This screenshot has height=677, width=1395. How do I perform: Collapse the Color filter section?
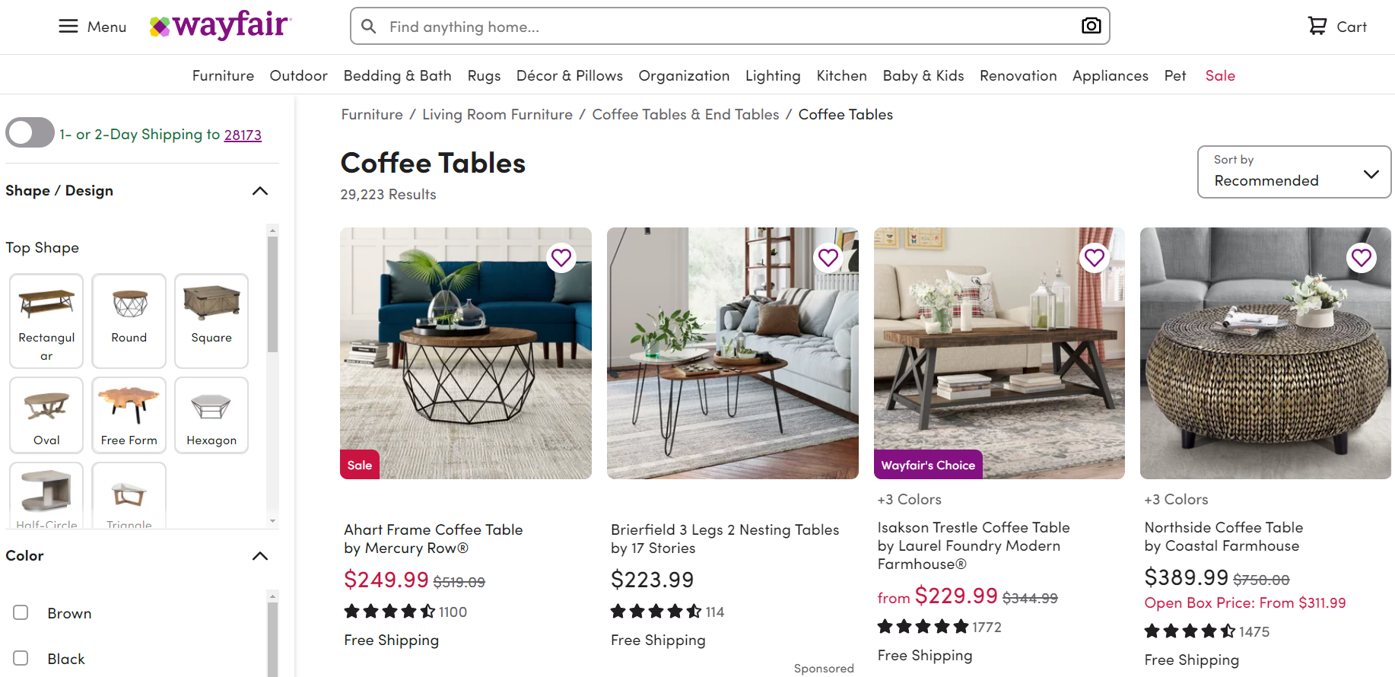point(260,556)
